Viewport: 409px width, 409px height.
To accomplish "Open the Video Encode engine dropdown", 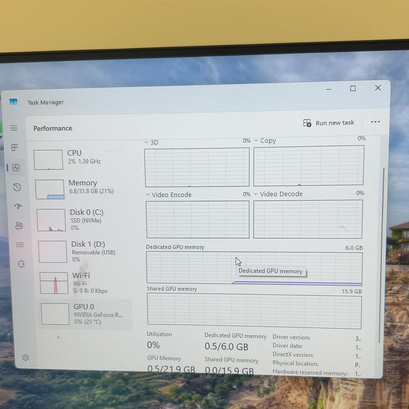I will tap(168, 195).
